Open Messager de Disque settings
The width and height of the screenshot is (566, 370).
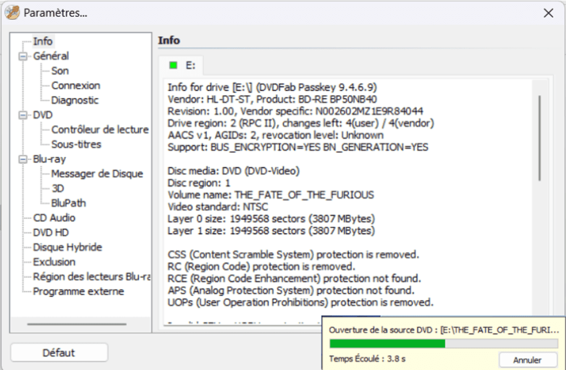[97, 174]
